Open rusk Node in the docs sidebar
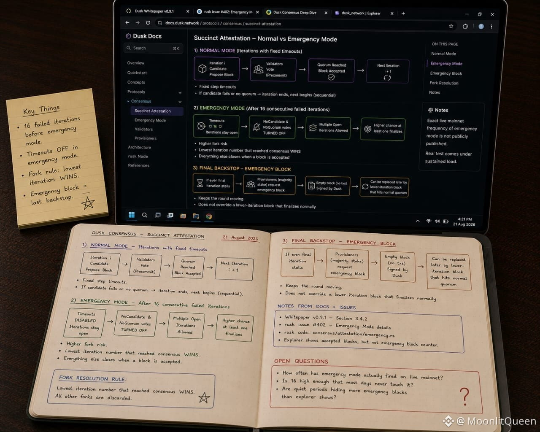The width and height of the screenshot is (540, 432). 138,156
